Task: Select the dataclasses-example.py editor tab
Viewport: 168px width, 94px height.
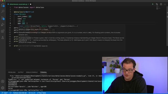Action: point(19,4)
